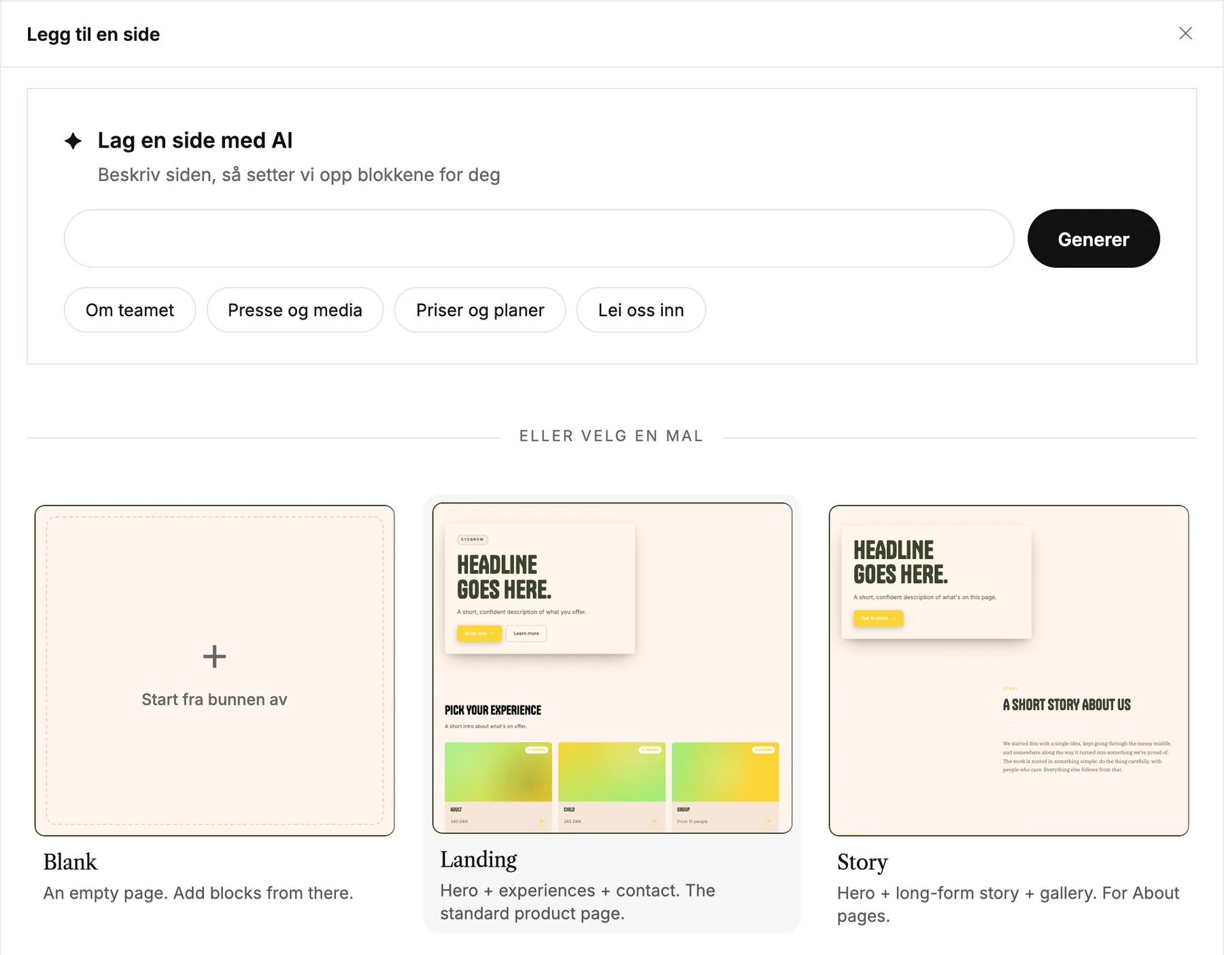Open the Blank template thumbnail
Viewport: 1224px width, 955px height.
(215, 671)
